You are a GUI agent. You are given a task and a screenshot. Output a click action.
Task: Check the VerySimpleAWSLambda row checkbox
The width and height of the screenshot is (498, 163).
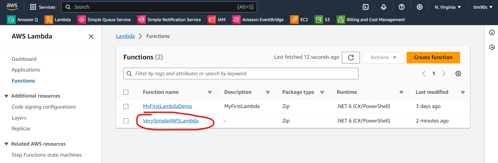[x=126, y=121]
